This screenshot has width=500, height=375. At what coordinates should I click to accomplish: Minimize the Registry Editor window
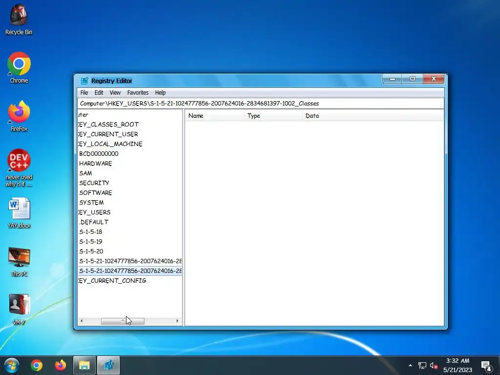[393, 79]
